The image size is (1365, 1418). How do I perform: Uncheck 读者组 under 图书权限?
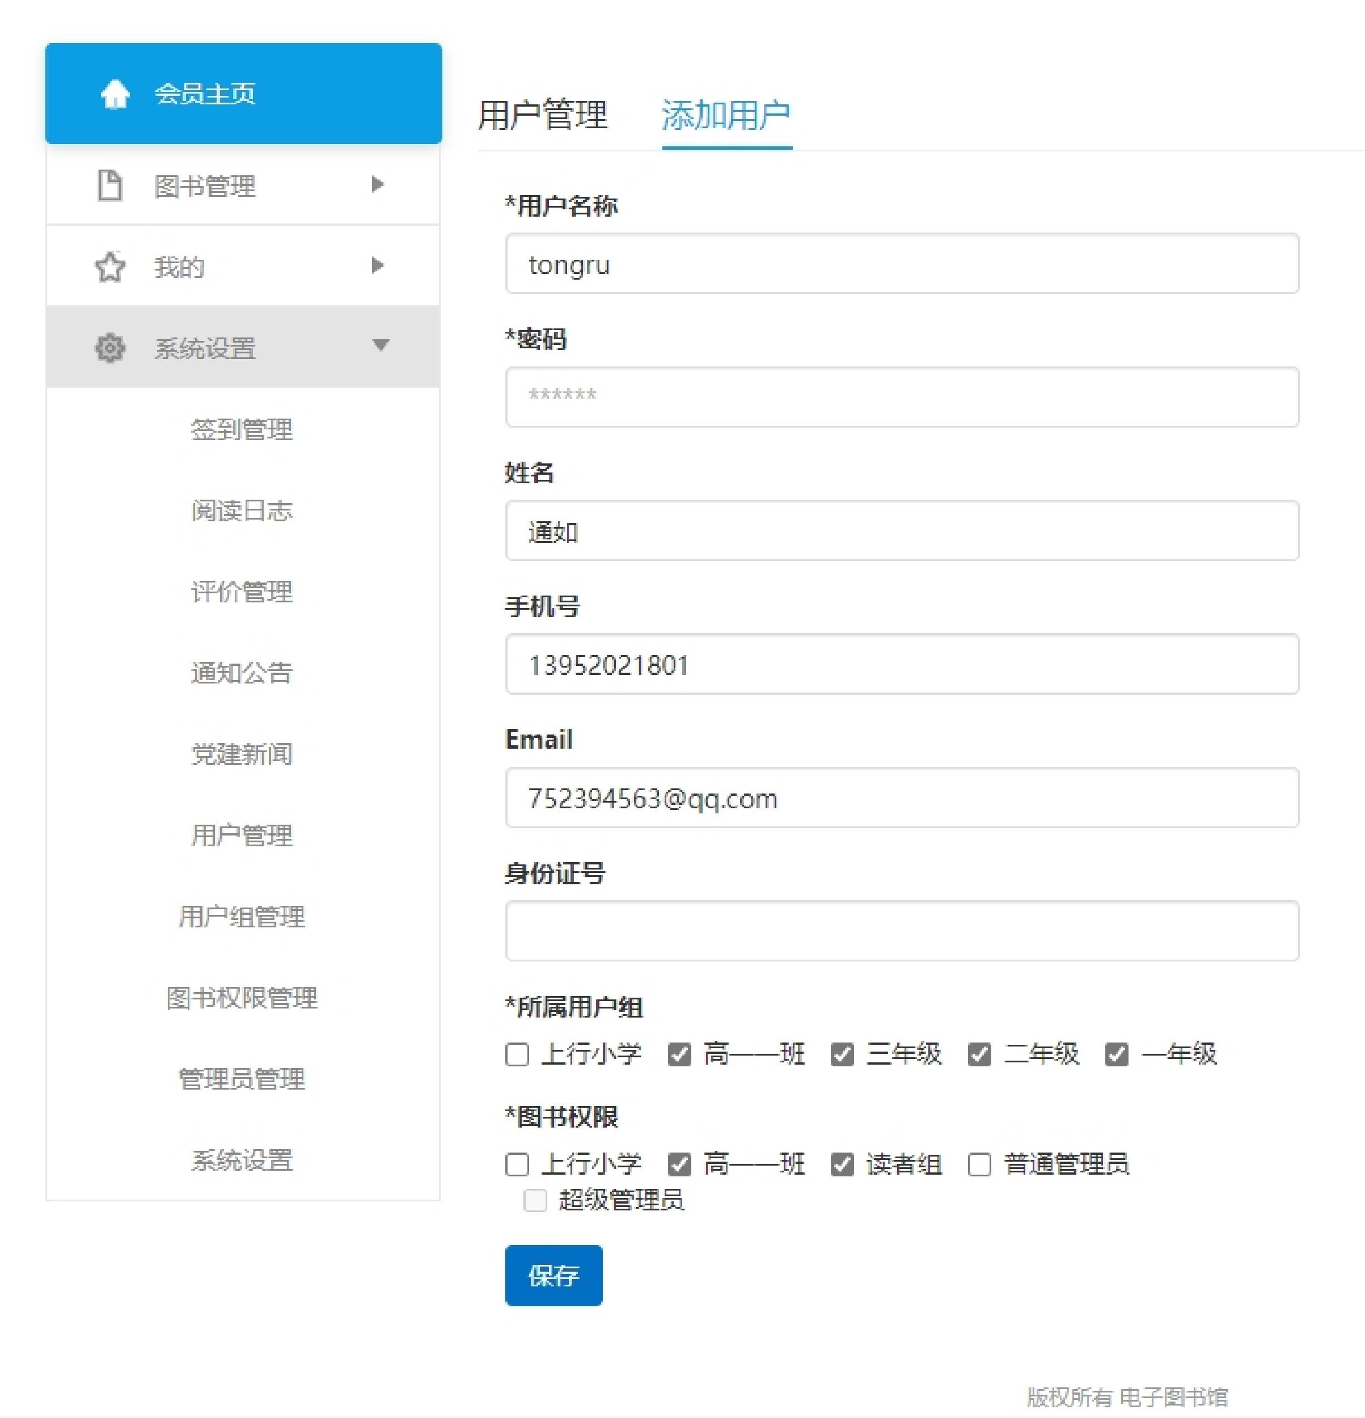[x=841, y=1164]
